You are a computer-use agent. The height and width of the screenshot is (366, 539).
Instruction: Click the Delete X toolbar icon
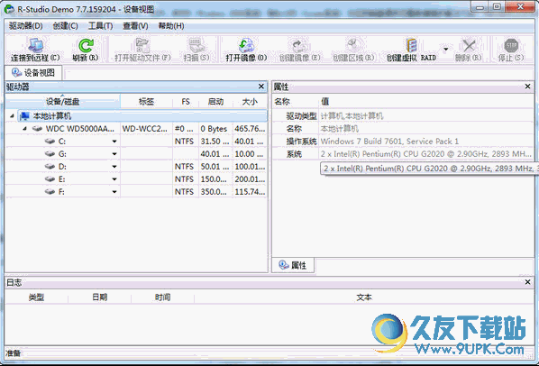pyautogui.click(x=468, y=46)
